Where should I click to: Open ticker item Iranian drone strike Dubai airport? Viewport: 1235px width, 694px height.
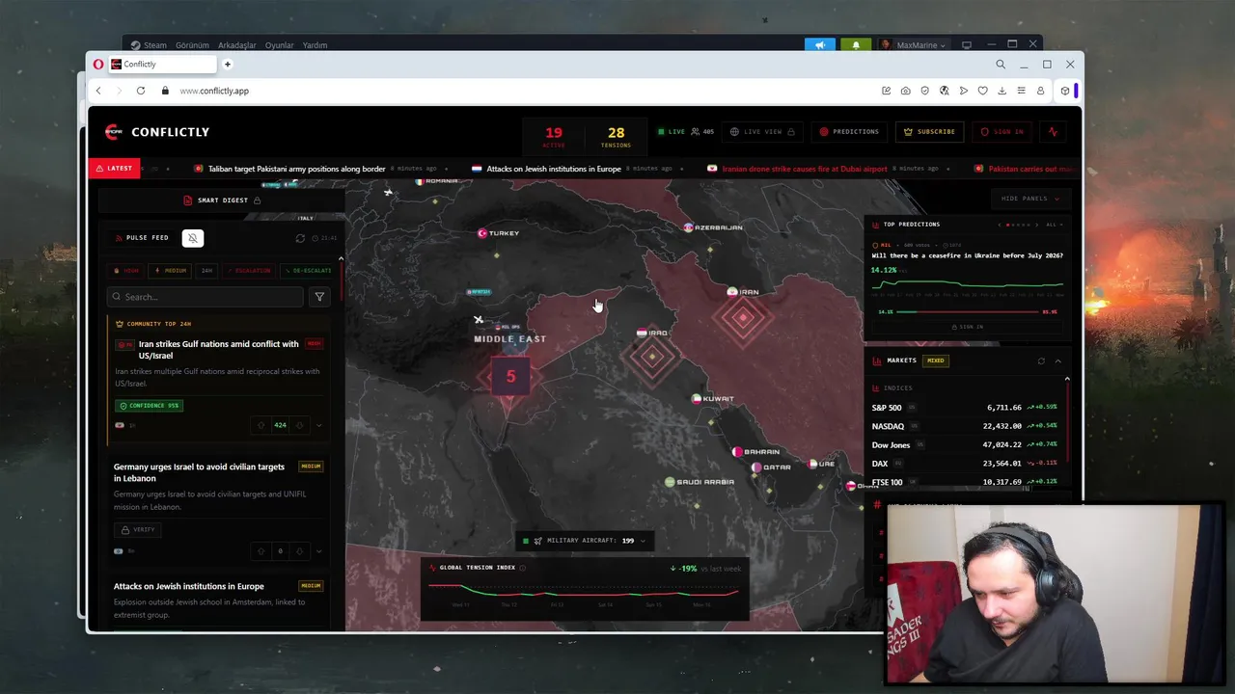pos(797,169)
